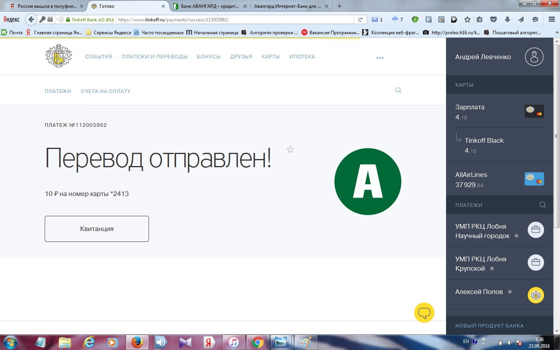
Task: Click the briefcase icon for Лобня Научный городок
Action: tap(535, 229)
